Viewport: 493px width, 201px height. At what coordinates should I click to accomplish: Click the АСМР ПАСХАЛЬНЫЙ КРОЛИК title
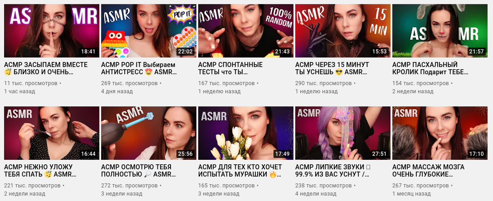(430, 68)
